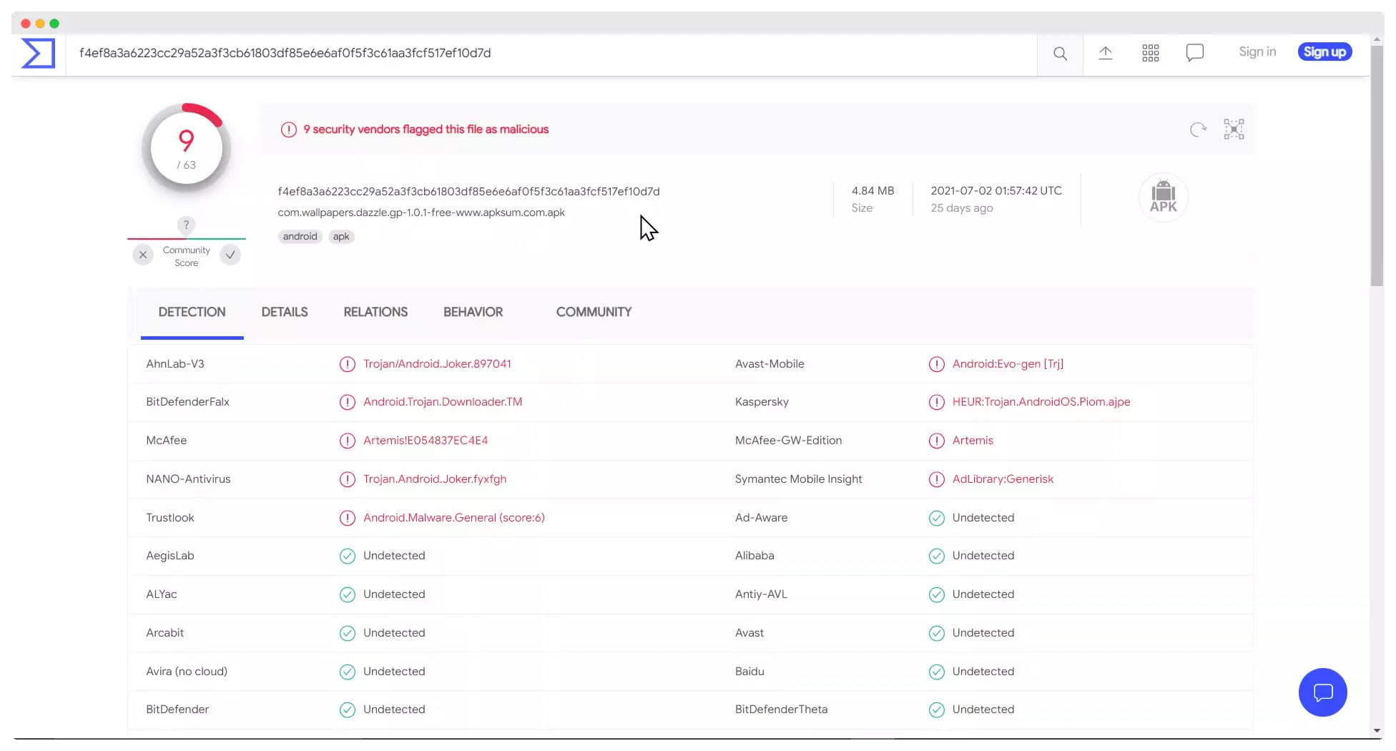Click the NANO-Antivirus vendor name
The width and height of the screenshot is (1396, 751).
coord(188,479)
